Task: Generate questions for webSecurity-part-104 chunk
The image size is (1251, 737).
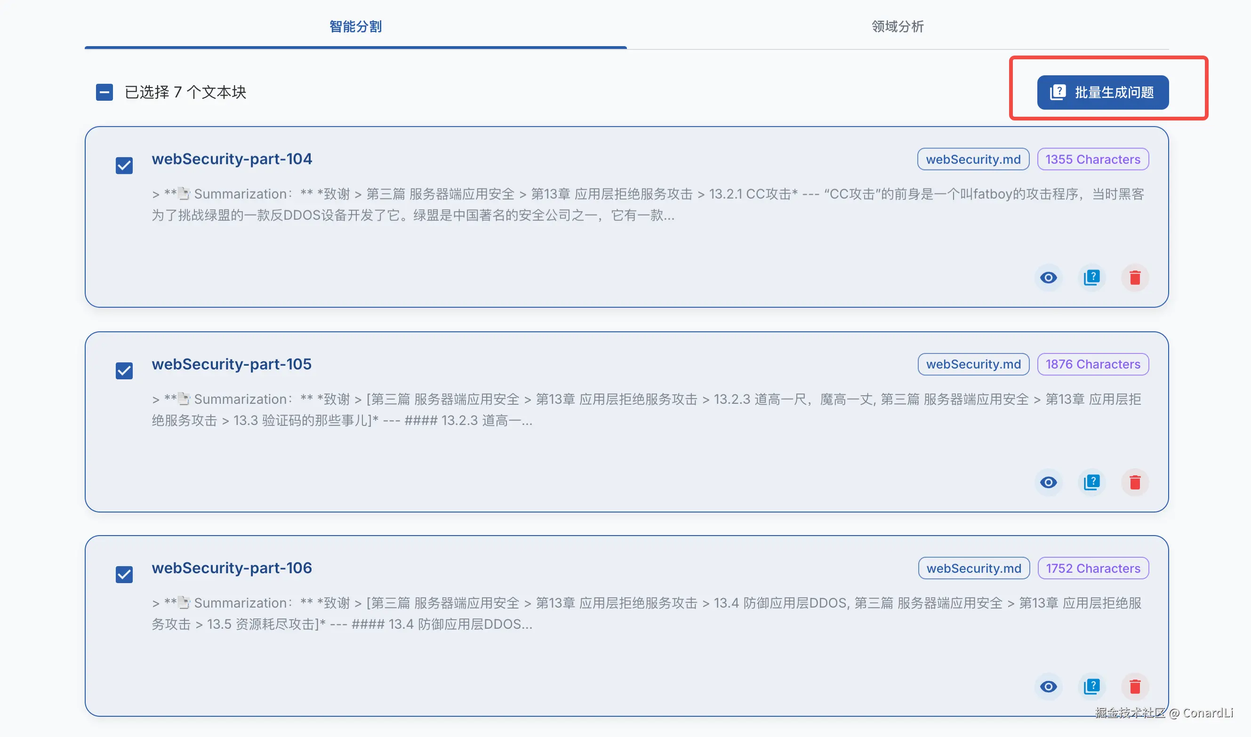Action: (x=1091, y=278)
